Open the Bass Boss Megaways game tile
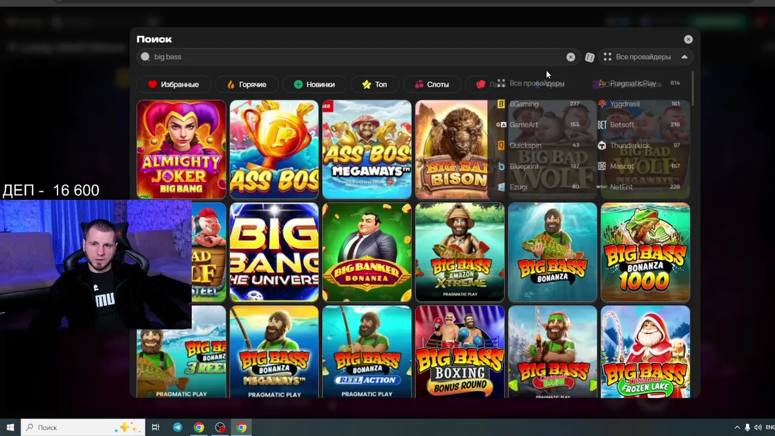 [x=367, y=149]
